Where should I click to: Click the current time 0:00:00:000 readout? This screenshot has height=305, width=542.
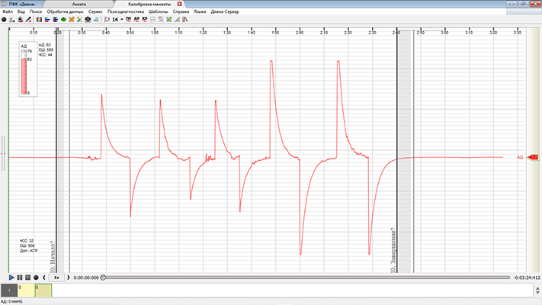[x=86, y=278]
